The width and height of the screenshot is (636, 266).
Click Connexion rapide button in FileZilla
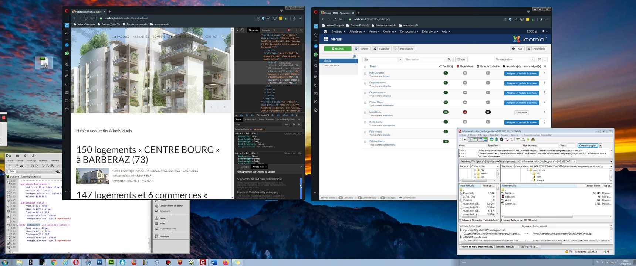(x=588, y=146)
